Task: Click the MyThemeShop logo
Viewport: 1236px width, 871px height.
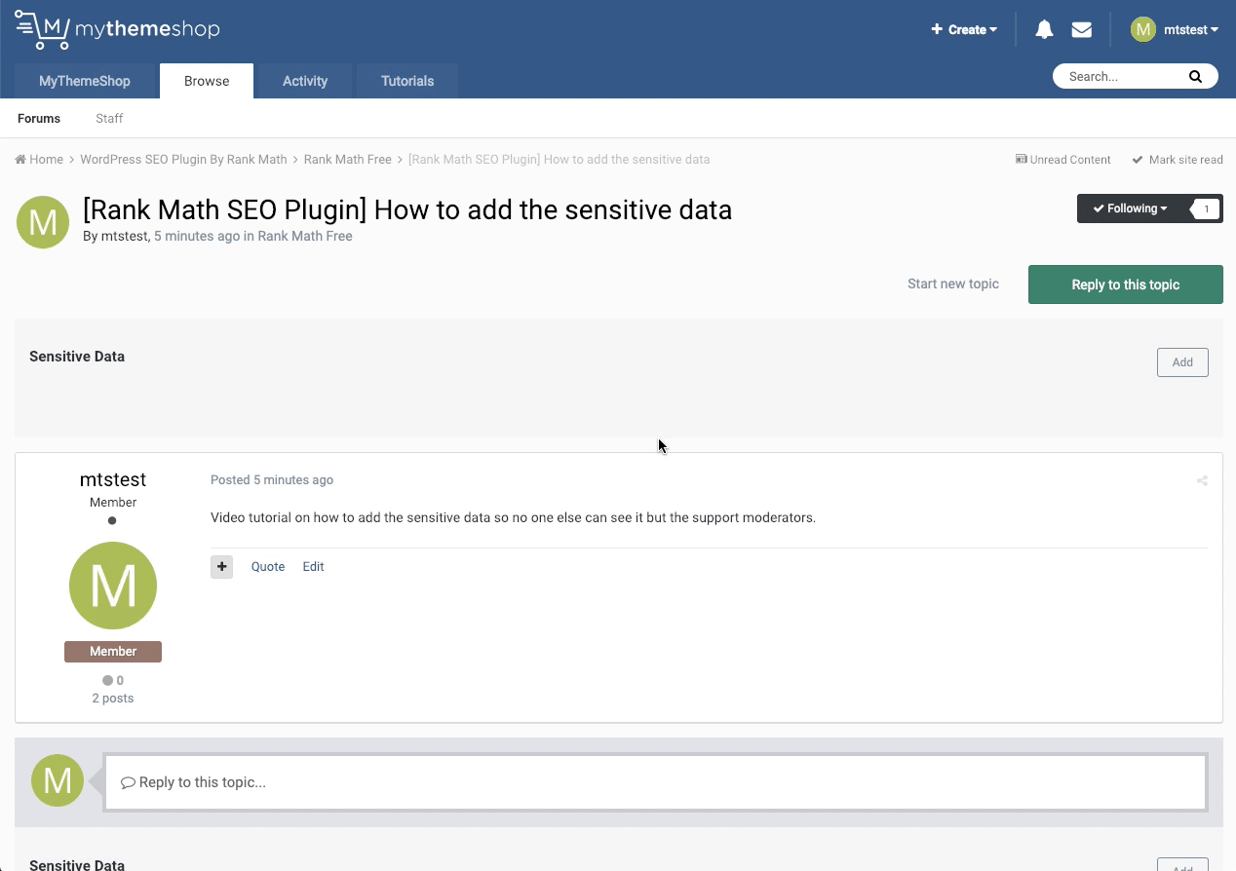Action: pos(117,29)
